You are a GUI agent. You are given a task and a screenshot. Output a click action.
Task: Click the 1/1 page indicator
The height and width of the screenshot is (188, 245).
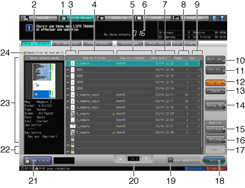tap(134, 159)
